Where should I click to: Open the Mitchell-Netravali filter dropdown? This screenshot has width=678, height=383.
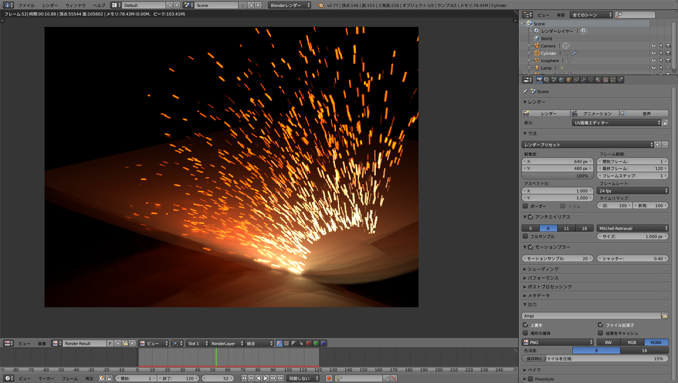(632, 228)
